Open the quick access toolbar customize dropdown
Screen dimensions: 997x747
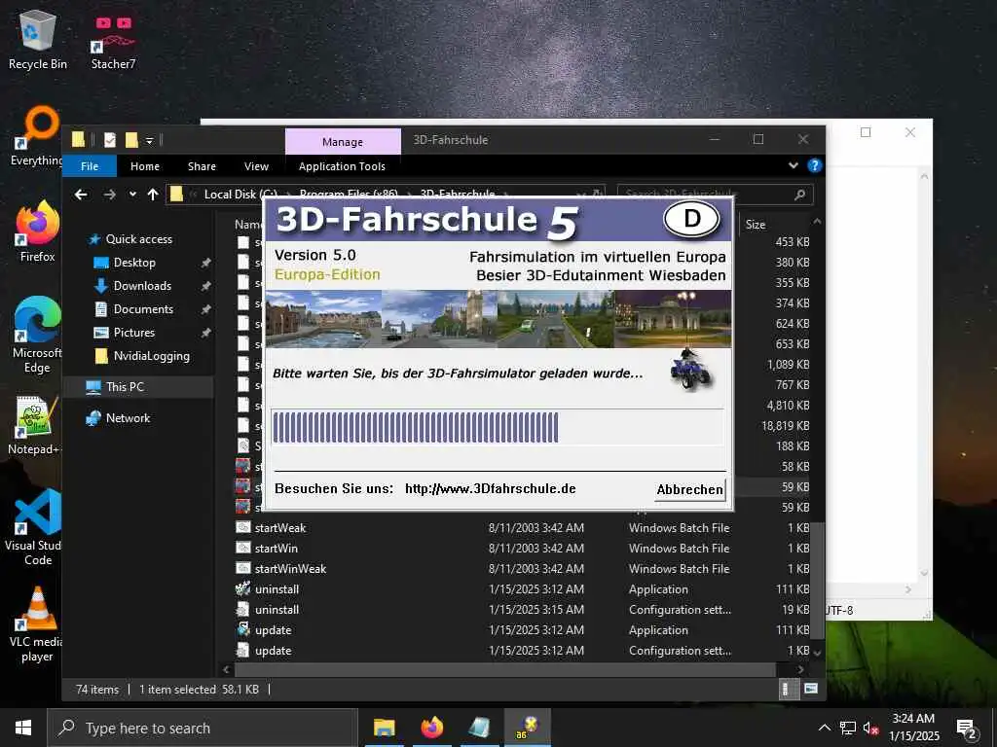pyautogui.click(x=149, y=140)
